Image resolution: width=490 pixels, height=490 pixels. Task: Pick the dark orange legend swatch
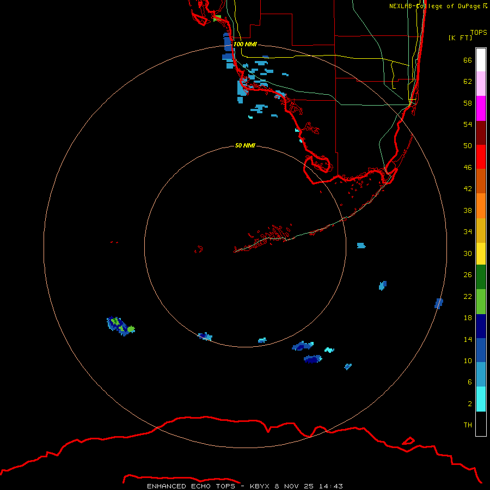click(x=481, y=181)
